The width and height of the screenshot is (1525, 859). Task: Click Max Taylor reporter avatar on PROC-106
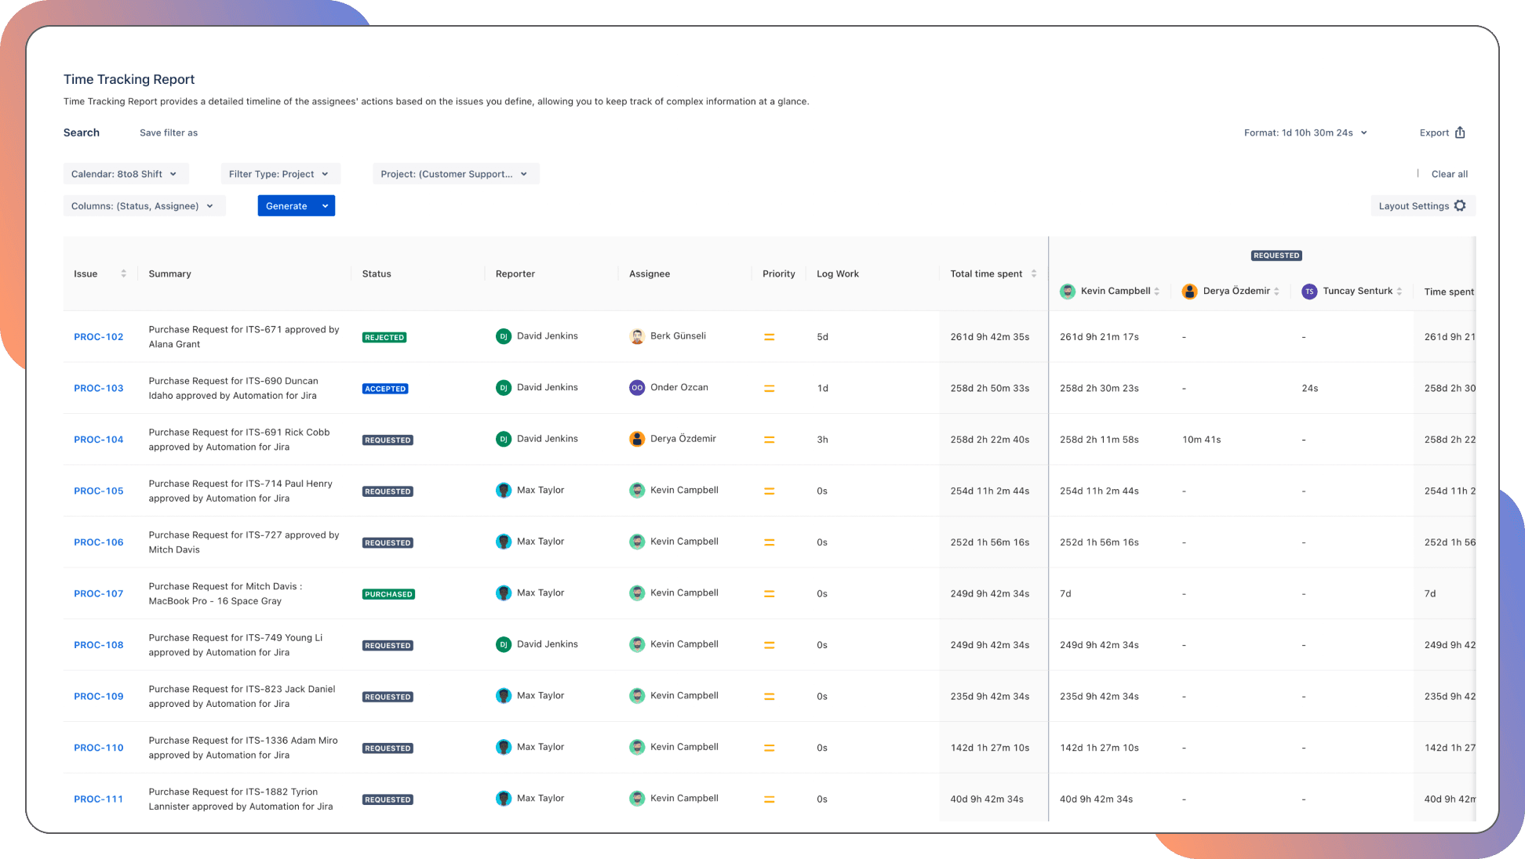(x=504, y=542)
